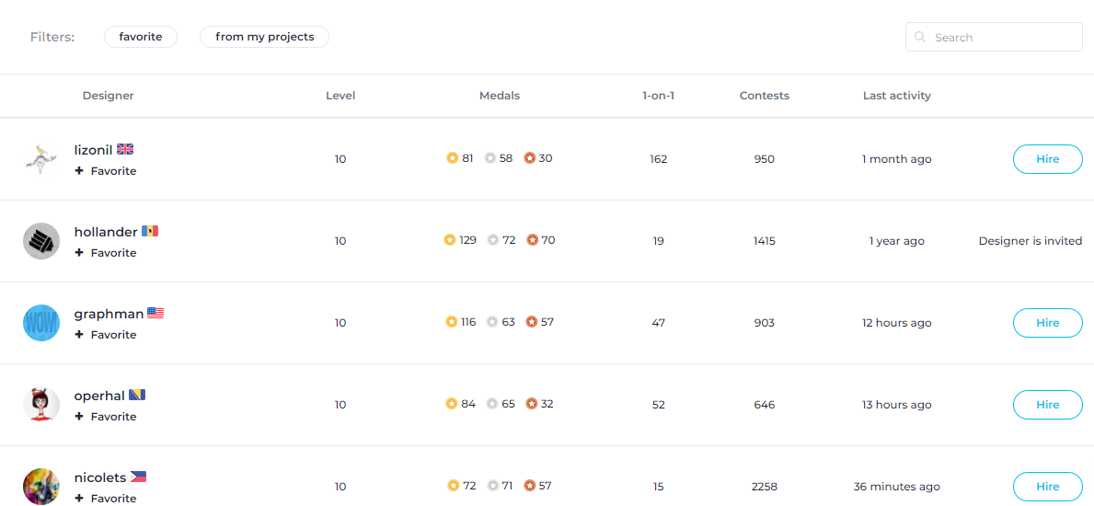1094x506 pixels.
Task: Sort by Last activity column header
Action: point(896,96)
